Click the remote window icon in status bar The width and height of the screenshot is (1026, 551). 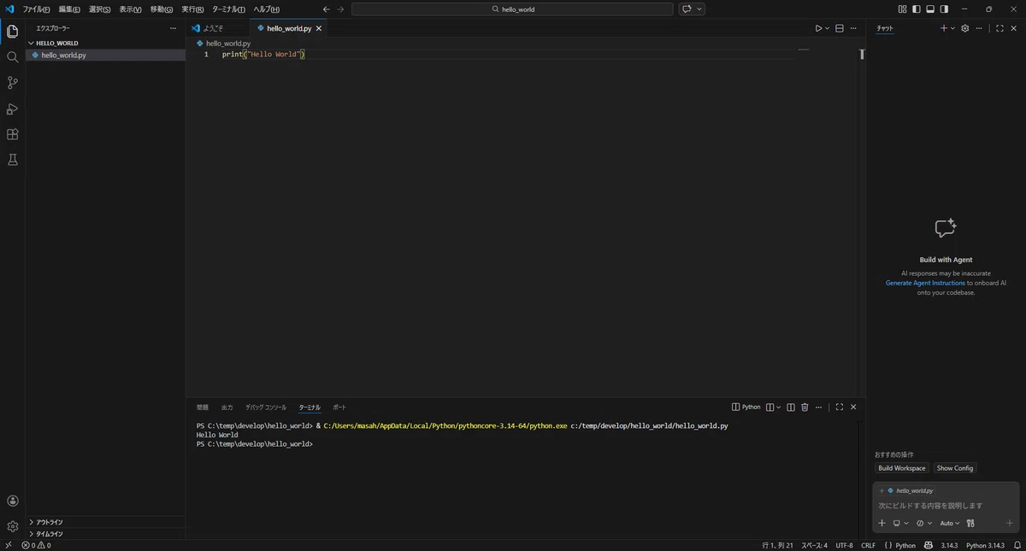click(x=8, y=545)
